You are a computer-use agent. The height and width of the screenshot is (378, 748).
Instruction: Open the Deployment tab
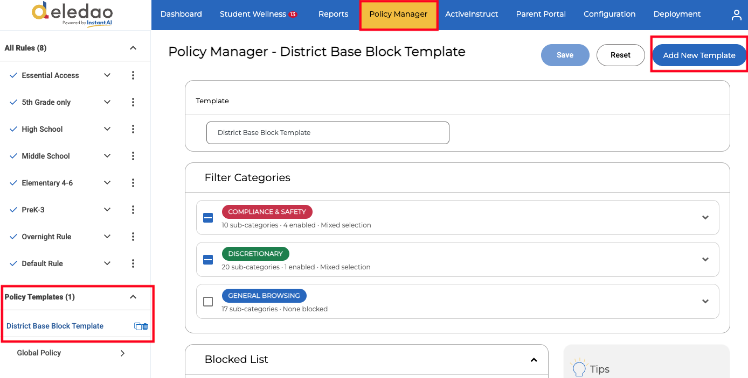677,15
